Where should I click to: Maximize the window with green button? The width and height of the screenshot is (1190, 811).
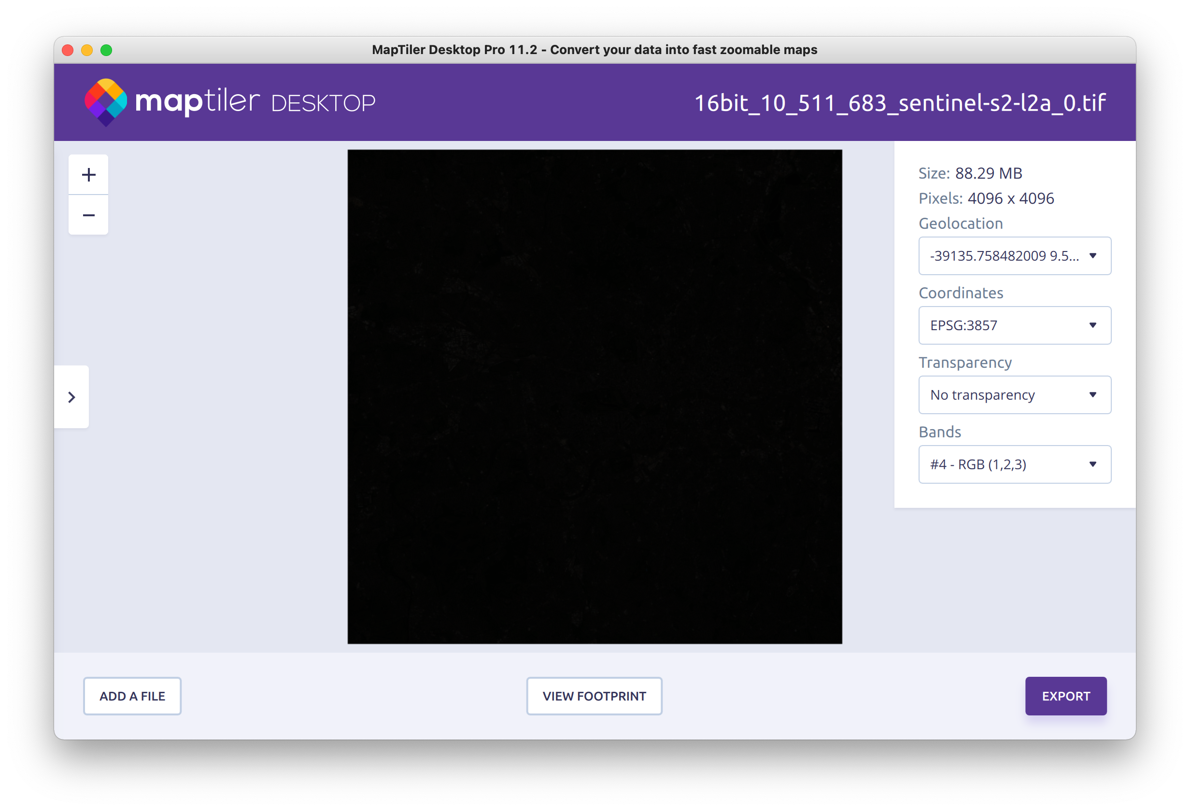107,50
